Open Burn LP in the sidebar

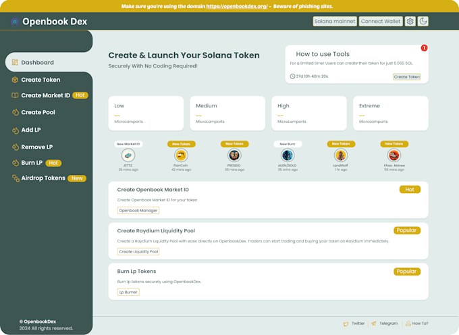tap(32, 163)
